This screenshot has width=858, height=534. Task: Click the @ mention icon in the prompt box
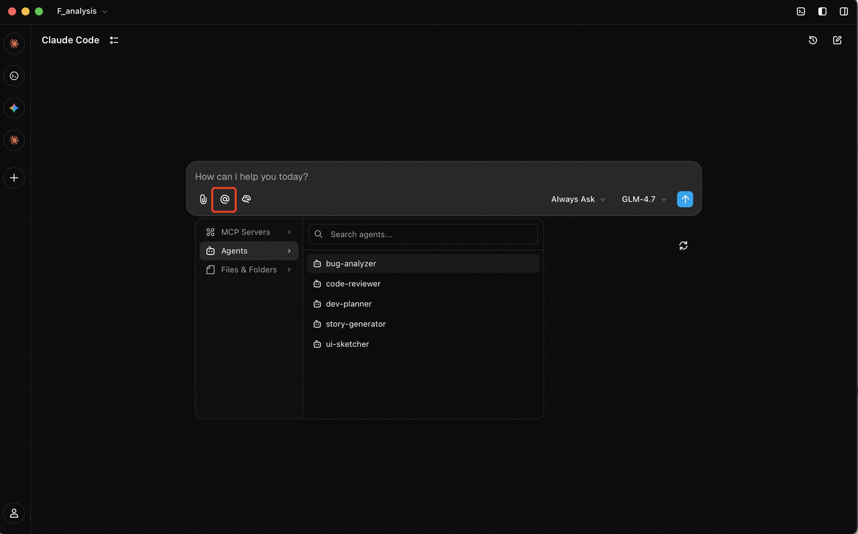[x=225, y=199]
